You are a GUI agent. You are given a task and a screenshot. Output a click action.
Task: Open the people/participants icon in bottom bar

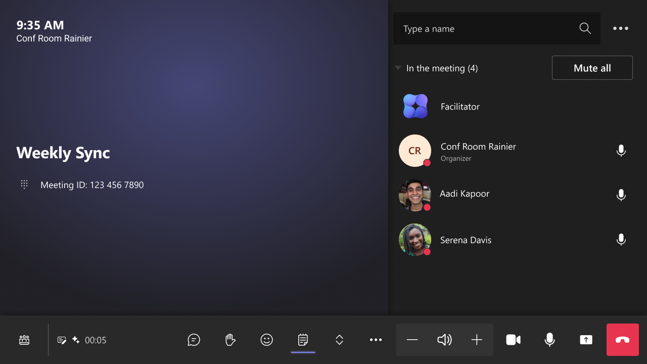point(24,340)
